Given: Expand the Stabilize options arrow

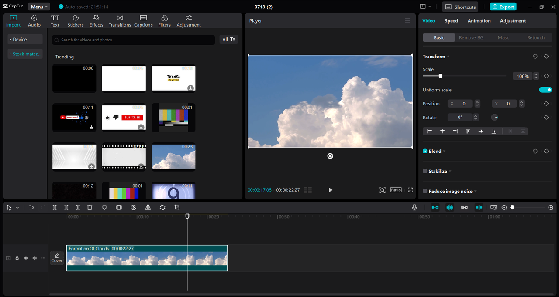Looking at the screenshot, I should pos(450,171).
